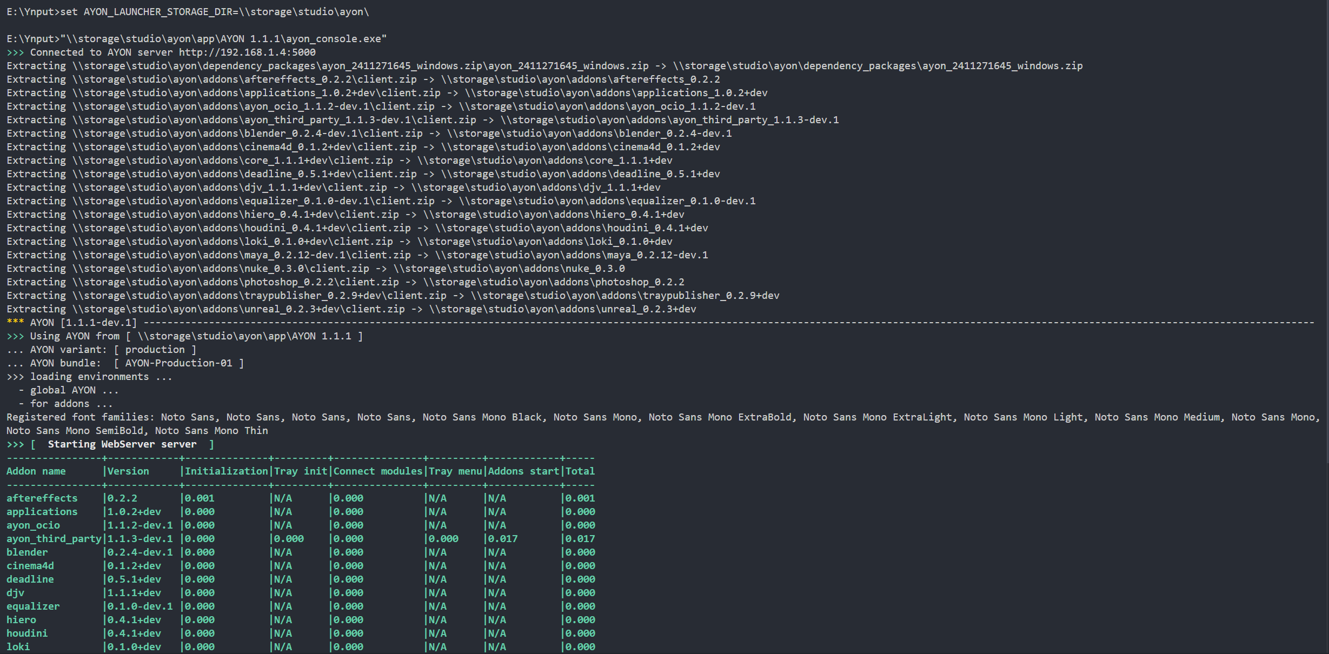Click version 0.1.0-dev.1 in equalizer row
This screenshot has width=1329, height=654.
(140, 606)
